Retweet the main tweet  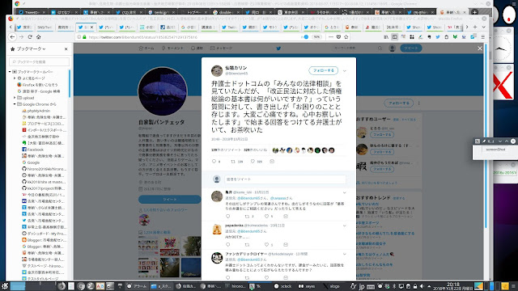tap(234, 162)
